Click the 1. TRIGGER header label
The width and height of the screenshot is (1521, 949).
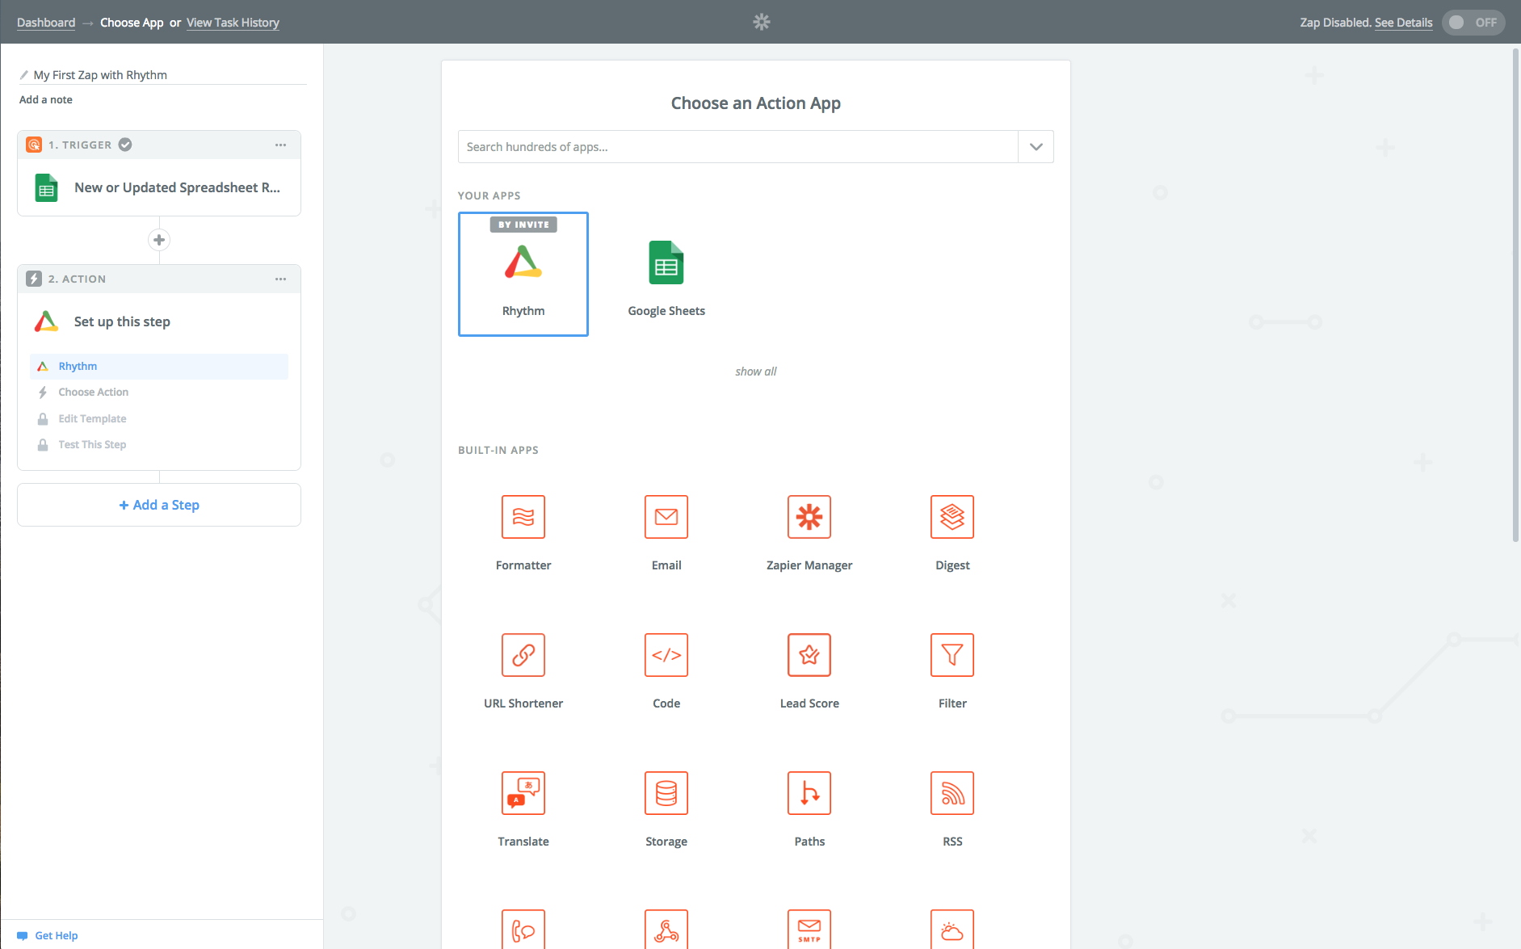[x=80, y=145]
